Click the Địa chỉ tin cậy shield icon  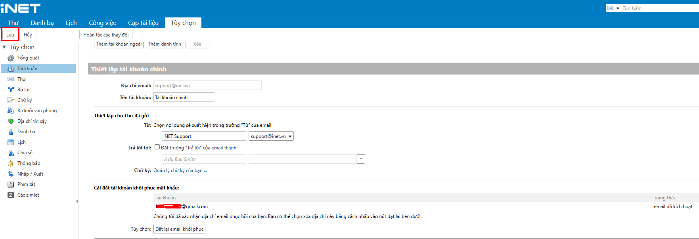11,121
